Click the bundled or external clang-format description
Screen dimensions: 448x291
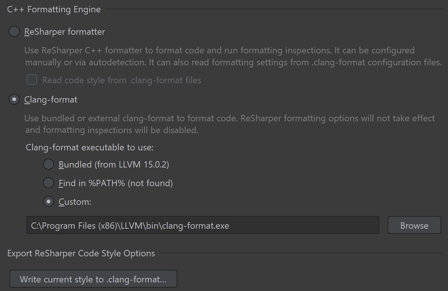click(230, 124)
